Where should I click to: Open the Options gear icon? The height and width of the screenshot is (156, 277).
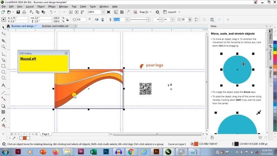pyautogui.click(x=157, y=12)
